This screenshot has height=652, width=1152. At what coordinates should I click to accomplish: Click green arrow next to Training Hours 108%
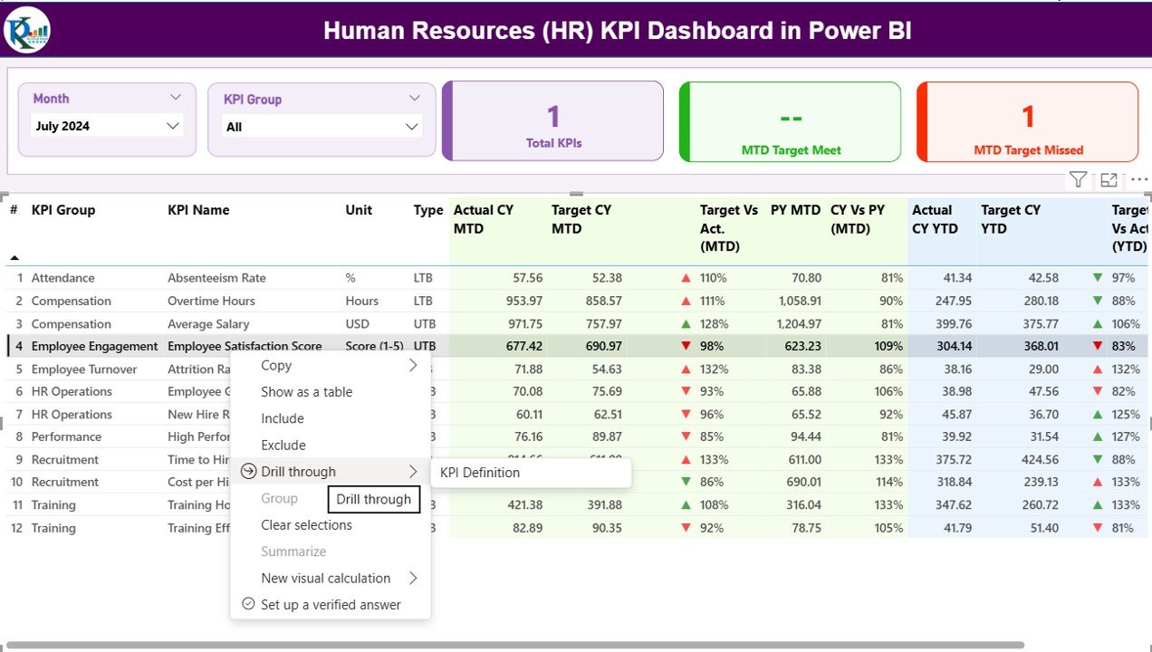[686, 504]
